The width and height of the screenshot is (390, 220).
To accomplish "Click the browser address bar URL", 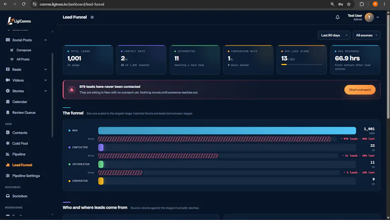I will (72, 4).
